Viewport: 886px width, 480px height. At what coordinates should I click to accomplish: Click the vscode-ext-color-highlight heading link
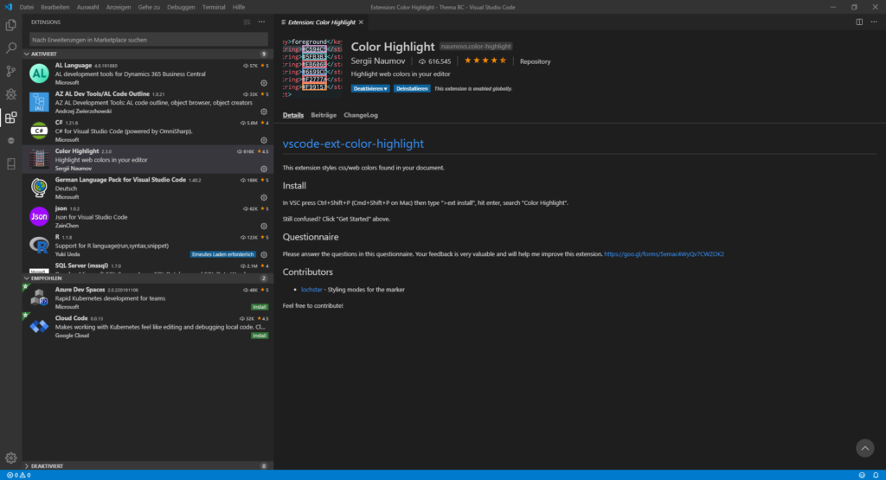coord(353,144)
